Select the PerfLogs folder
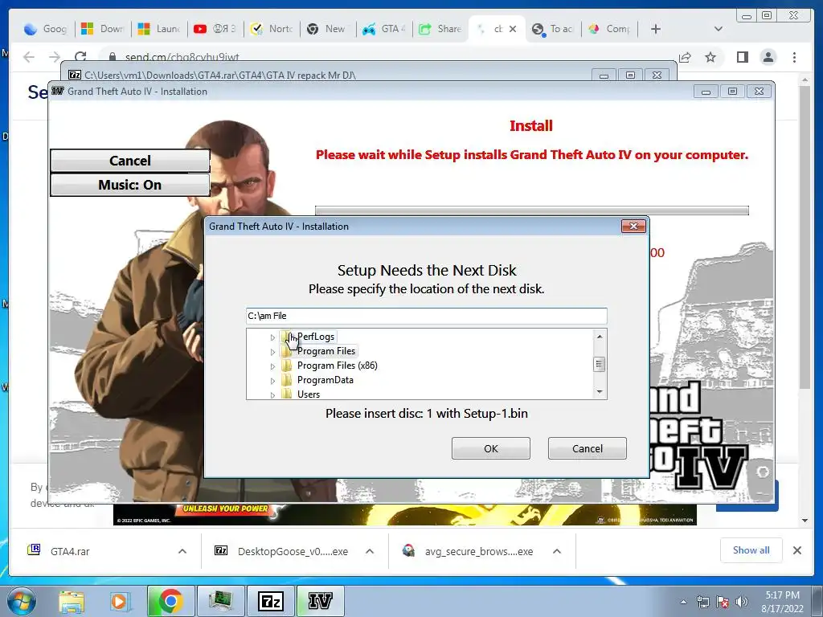 [315, 337]
